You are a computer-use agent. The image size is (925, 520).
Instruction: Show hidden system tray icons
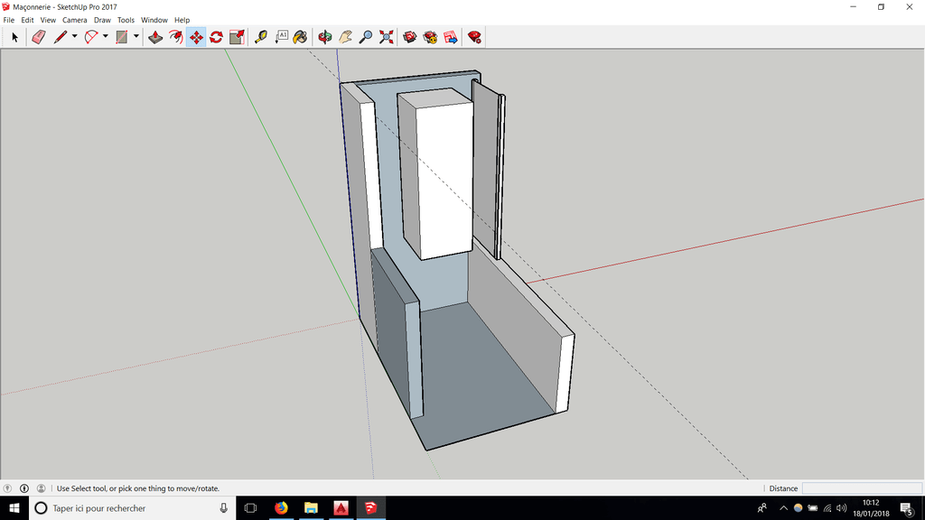click(783, 508)
